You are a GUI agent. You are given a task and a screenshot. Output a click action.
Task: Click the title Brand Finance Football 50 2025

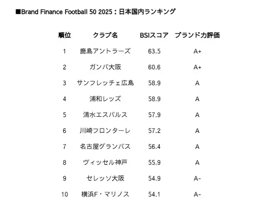(x=67, y=12)
